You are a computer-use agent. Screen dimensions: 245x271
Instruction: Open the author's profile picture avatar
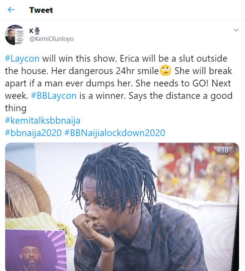[x=15, y=35]
